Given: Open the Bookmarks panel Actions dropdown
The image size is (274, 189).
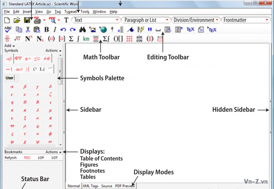Looking at the screenshot, I should 53,152.
